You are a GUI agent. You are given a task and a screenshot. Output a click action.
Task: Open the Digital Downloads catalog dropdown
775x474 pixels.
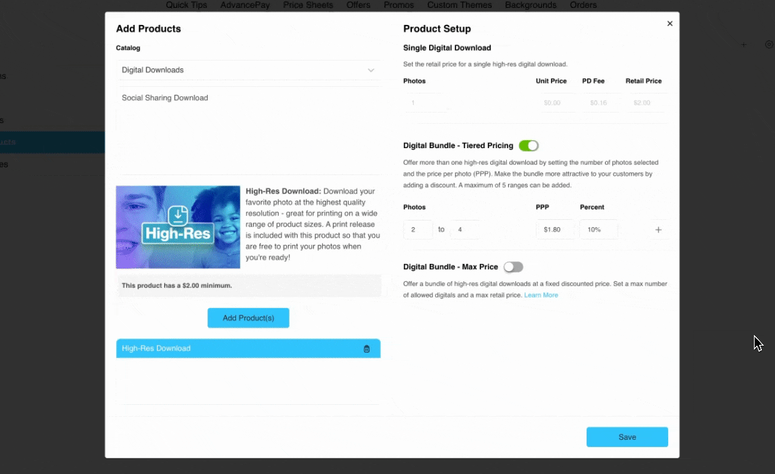(248, 70)
